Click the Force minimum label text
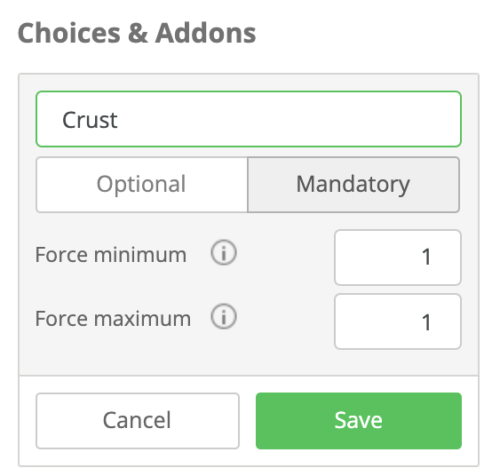The image size is (492, 476). point(111,255)
